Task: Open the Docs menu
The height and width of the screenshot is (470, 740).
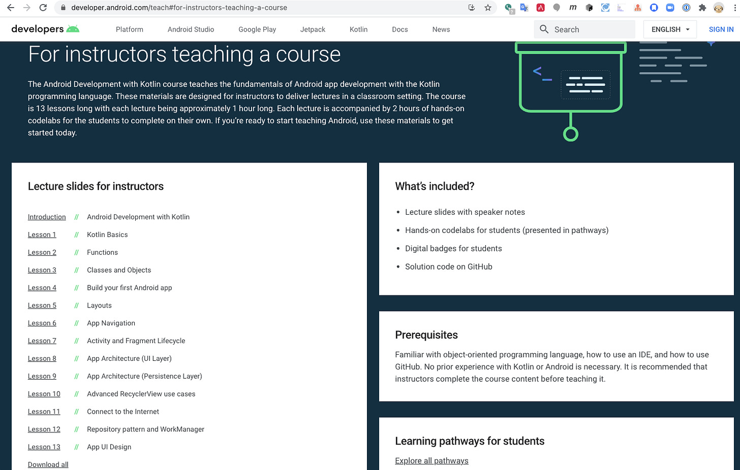Action: tap(400, 29)
